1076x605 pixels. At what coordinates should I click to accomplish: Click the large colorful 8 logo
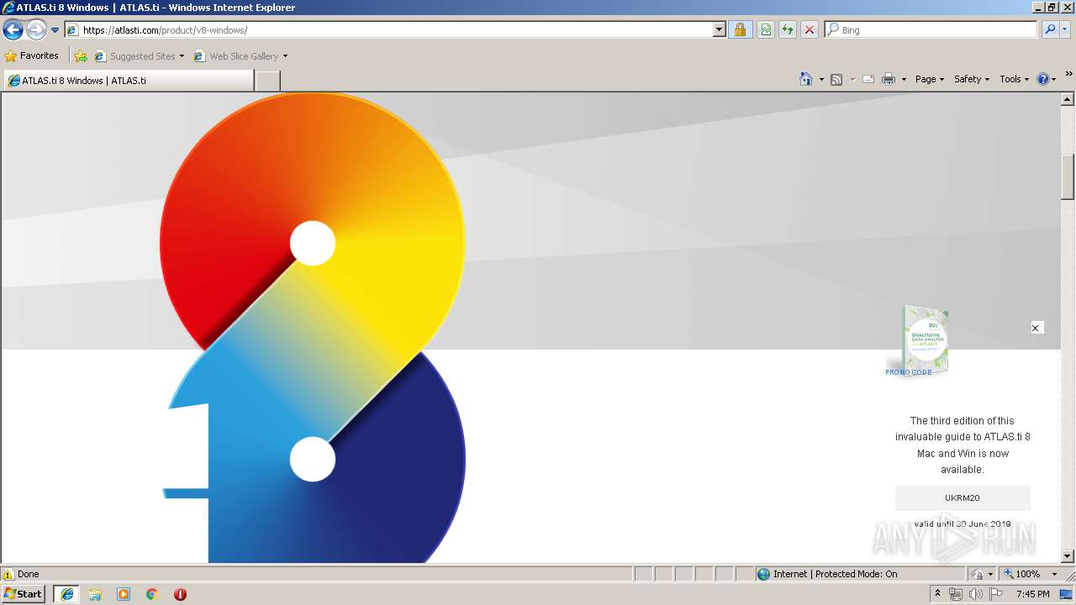click(x=312, y=328)
